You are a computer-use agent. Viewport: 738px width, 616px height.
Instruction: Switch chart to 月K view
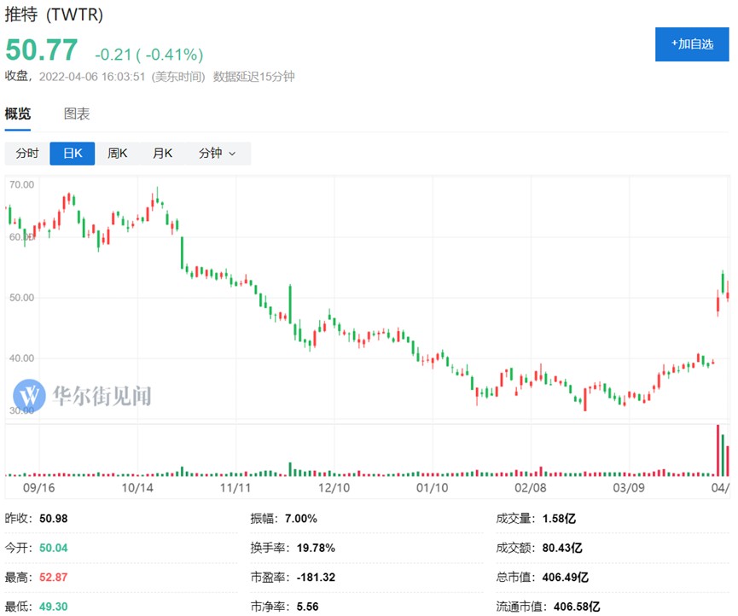162,154
